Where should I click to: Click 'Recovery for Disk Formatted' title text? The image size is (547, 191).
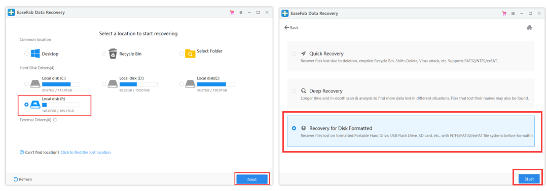click(x=341, y=128)
